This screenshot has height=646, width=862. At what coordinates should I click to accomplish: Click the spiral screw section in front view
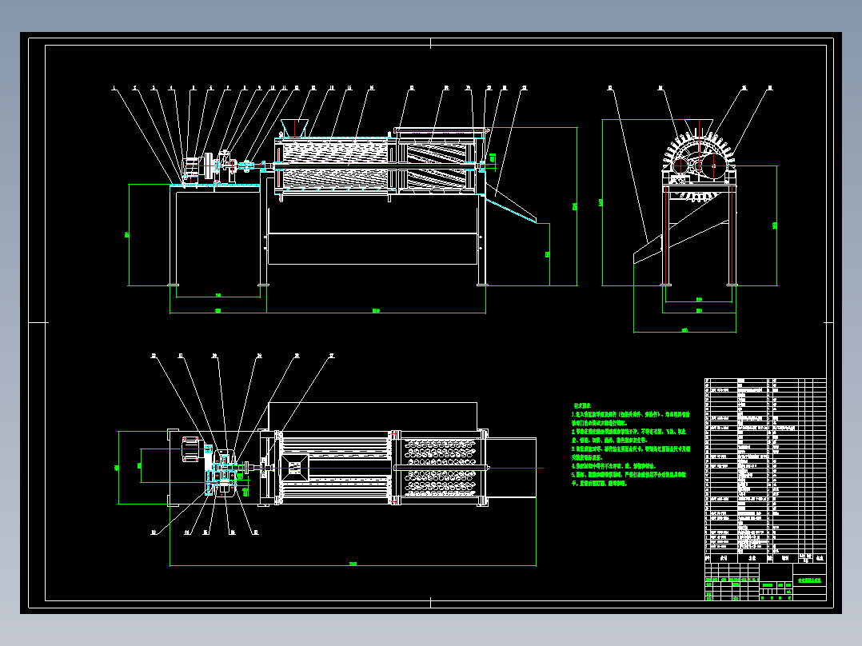coord(436,166)
